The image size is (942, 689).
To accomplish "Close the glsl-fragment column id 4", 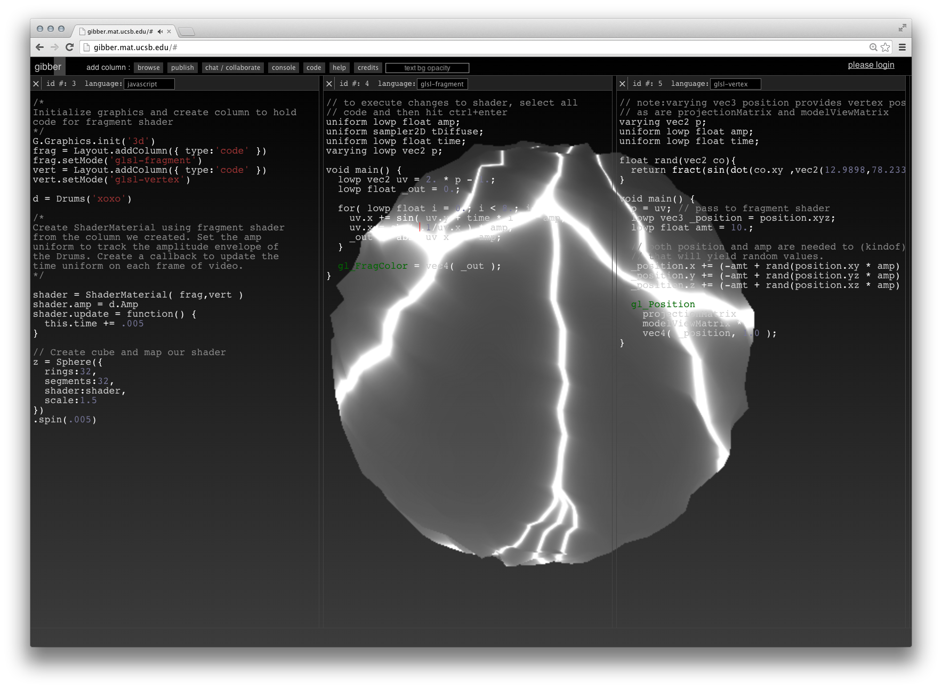I will point(329,84).
